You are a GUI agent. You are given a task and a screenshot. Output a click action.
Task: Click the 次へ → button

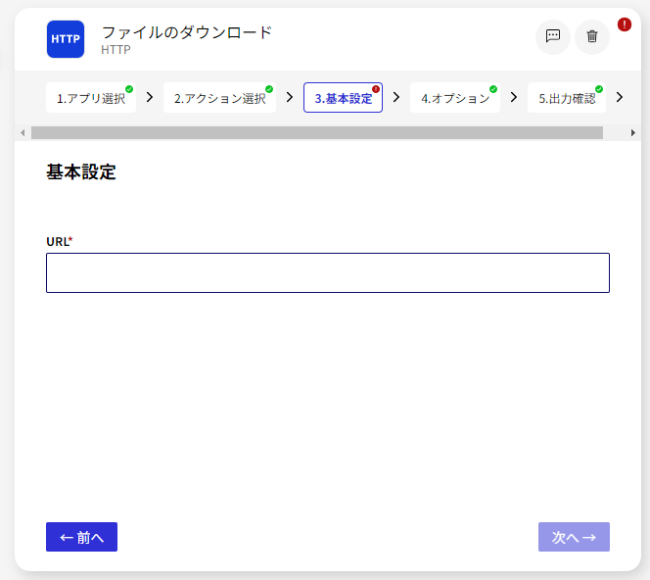pyautogui.click(x=574, y=537)
